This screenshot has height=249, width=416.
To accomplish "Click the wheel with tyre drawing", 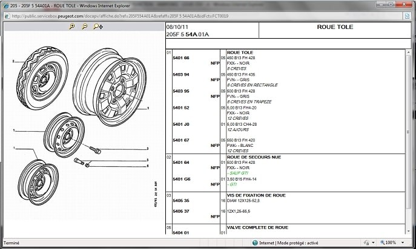I will (42, 78).
